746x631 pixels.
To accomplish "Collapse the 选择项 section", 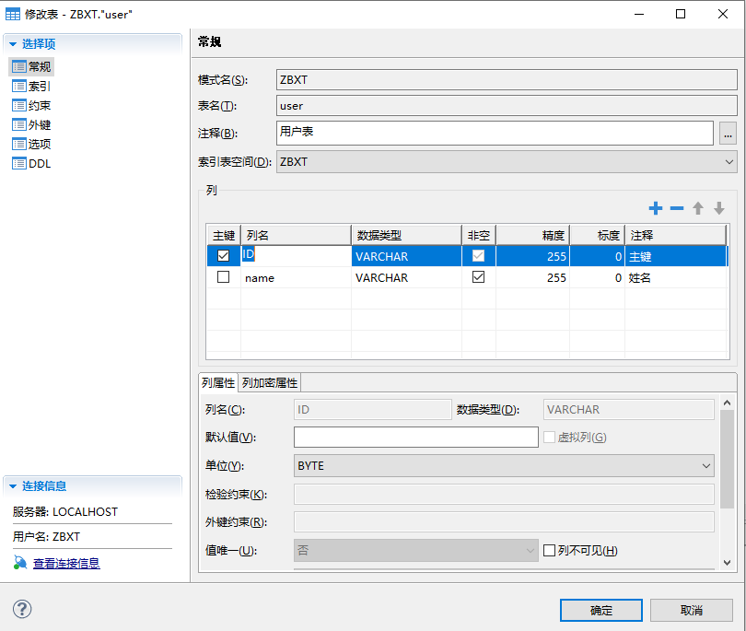I will (13, 44).
